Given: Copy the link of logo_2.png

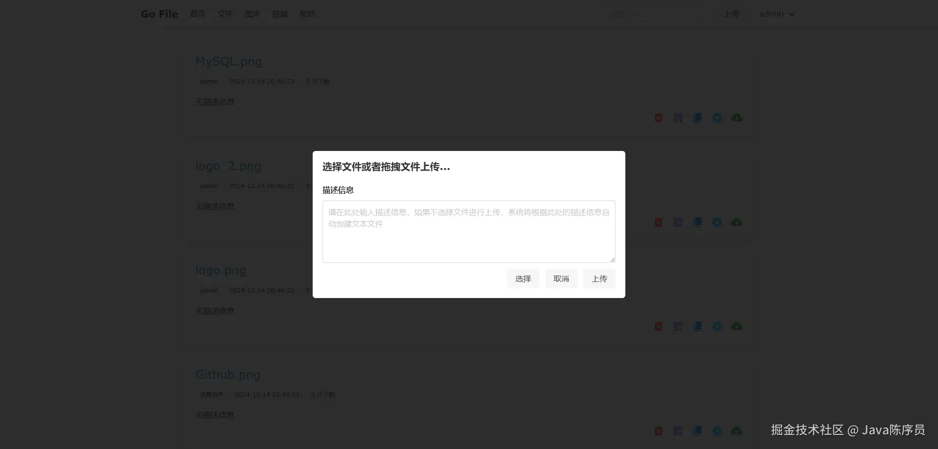Looking at the screenshot, I should point(698,222).
